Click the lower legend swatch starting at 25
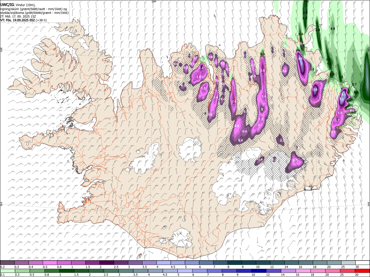 click(x=347, y=271)
